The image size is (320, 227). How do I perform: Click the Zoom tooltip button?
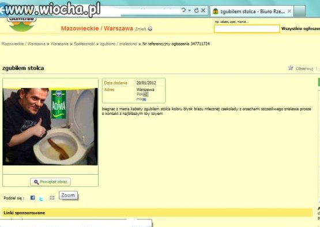69,195
